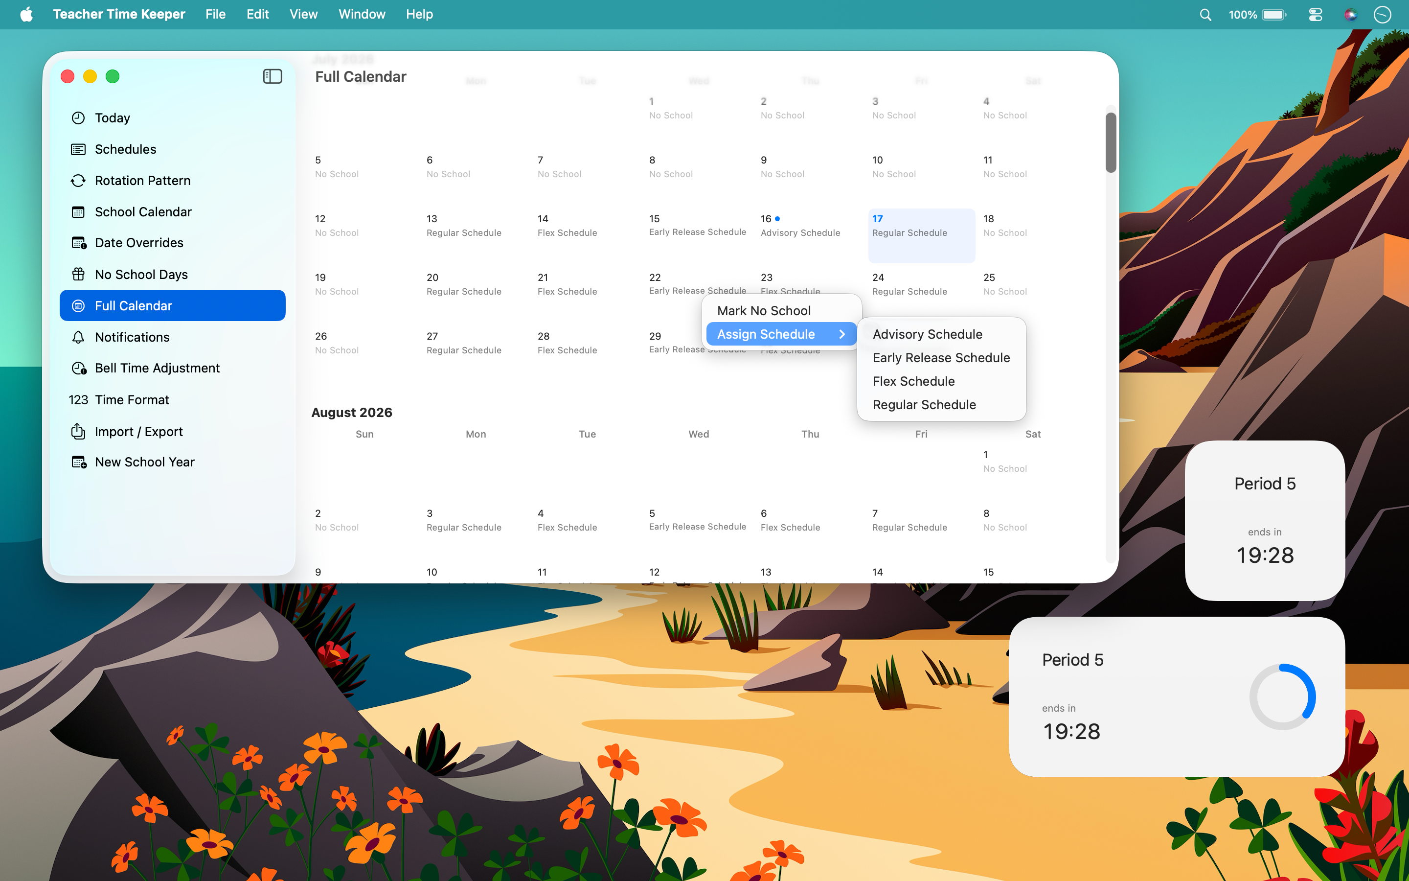Select Flex Schedule in the submenu
Viewport: 1409px width, 881px height.
(941, 381)
